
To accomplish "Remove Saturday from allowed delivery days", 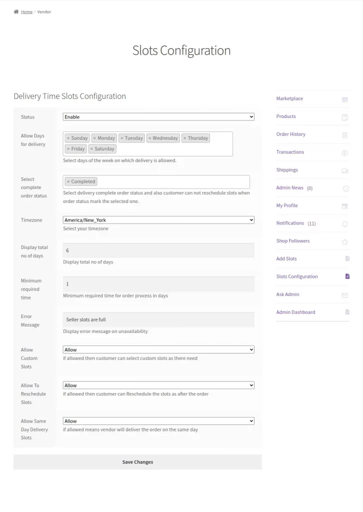I will pos(91,148).
